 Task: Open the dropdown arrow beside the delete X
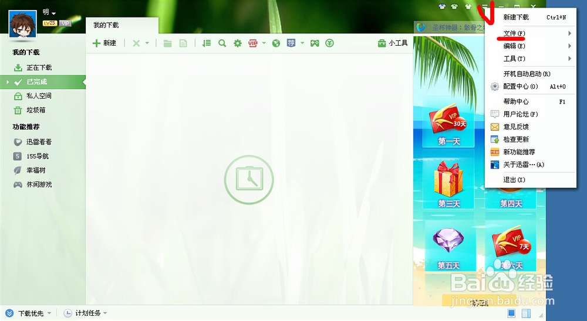click(x=147, y=43)
